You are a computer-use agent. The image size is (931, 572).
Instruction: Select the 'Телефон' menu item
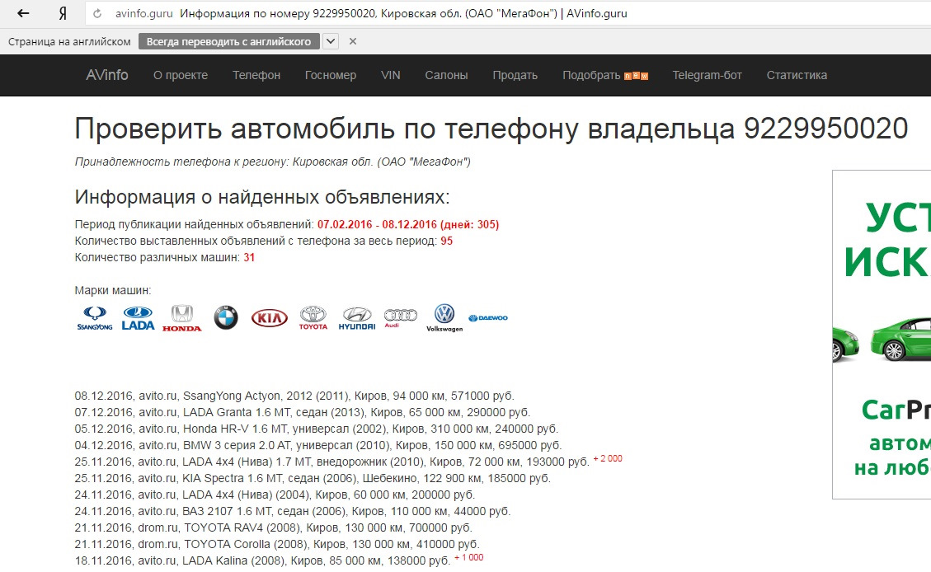tap(256, 75)
